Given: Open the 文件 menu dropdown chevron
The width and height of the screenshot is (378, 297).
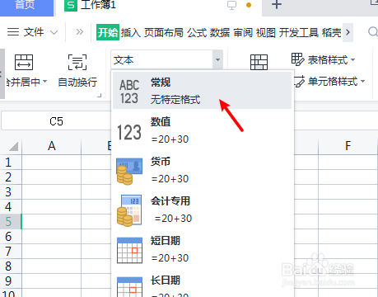Looking at the screenshot, I should (54, 33).
